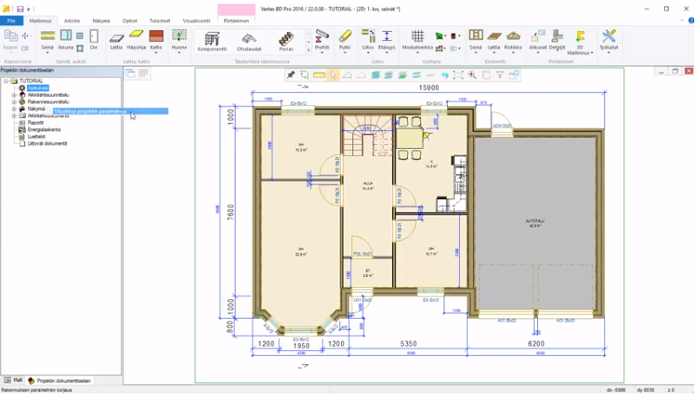The image size is (696, 396).
Task: Expand the Rakennesuunnittelu tree node
Action: 15,101
